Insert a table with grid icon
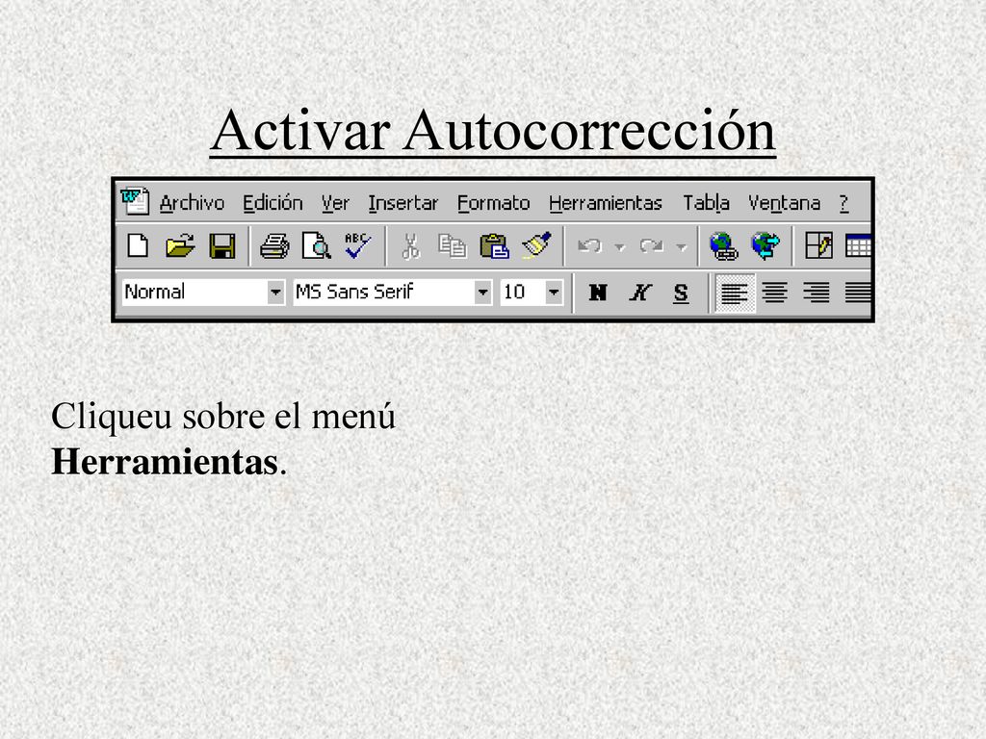This screenshot has width=986, height=739. click(x=858, y=245)
